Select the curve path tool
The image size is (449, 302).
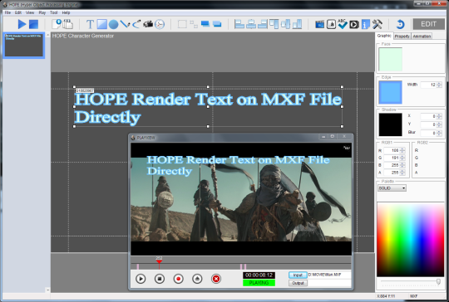click(x=136, y=24)
